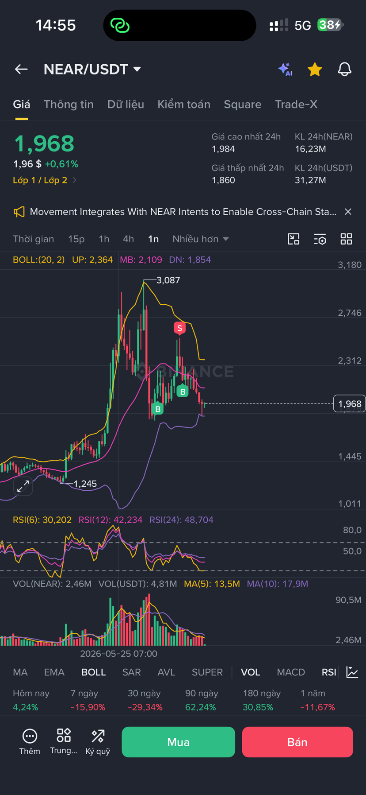Switch to the Kiểm toán tab
The height and width of the screenshot is (795, 366).
coord(184,104)
